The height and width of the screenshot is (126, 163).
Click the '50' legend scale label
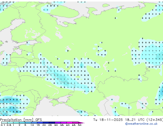pyautogui.click(x=79, y=125)
